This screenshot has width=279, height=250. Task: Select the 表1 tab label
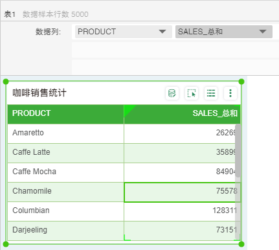click(10, 14)
